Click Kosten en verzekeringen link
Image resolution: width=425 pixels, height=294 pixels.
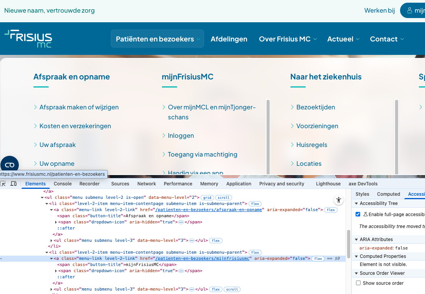75,126
